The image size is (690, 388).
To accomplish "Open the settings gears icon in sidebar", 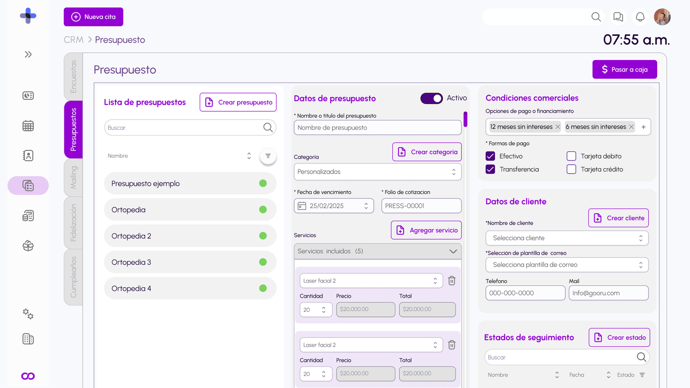I will point(28,314).
